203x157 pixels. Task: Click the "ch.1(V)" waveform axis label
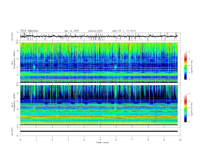coord(12,36)
